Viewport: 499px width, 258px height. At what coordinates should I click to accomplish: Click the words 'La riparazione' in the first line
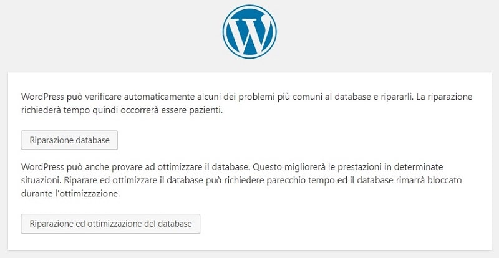[444, 97]
